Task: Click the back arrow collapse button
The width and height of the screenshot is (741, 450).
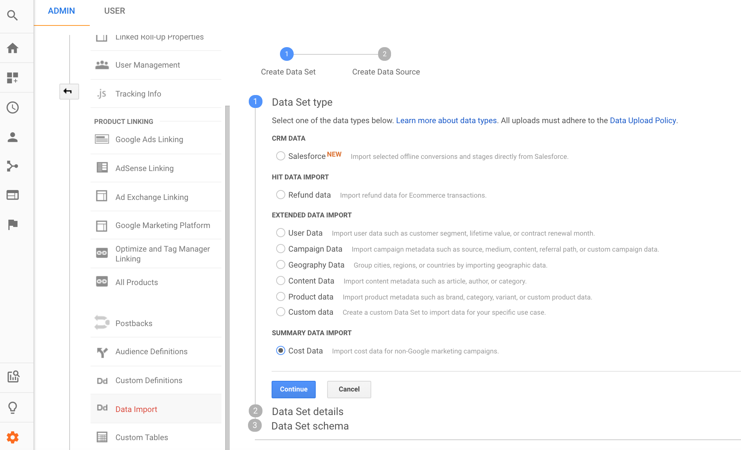Action: click(69, 91)
